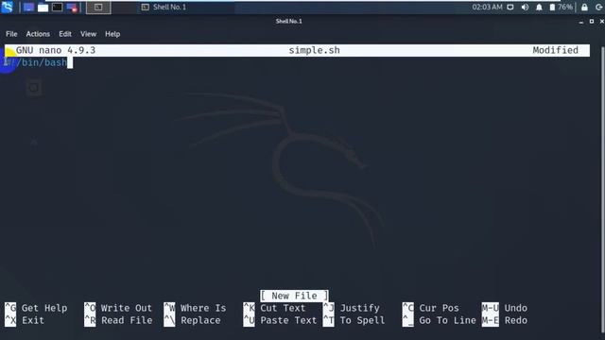Viewport: 605px width, 340px height.
Task: Click the 02:03 AM panel clock
Action: [487, 8]
